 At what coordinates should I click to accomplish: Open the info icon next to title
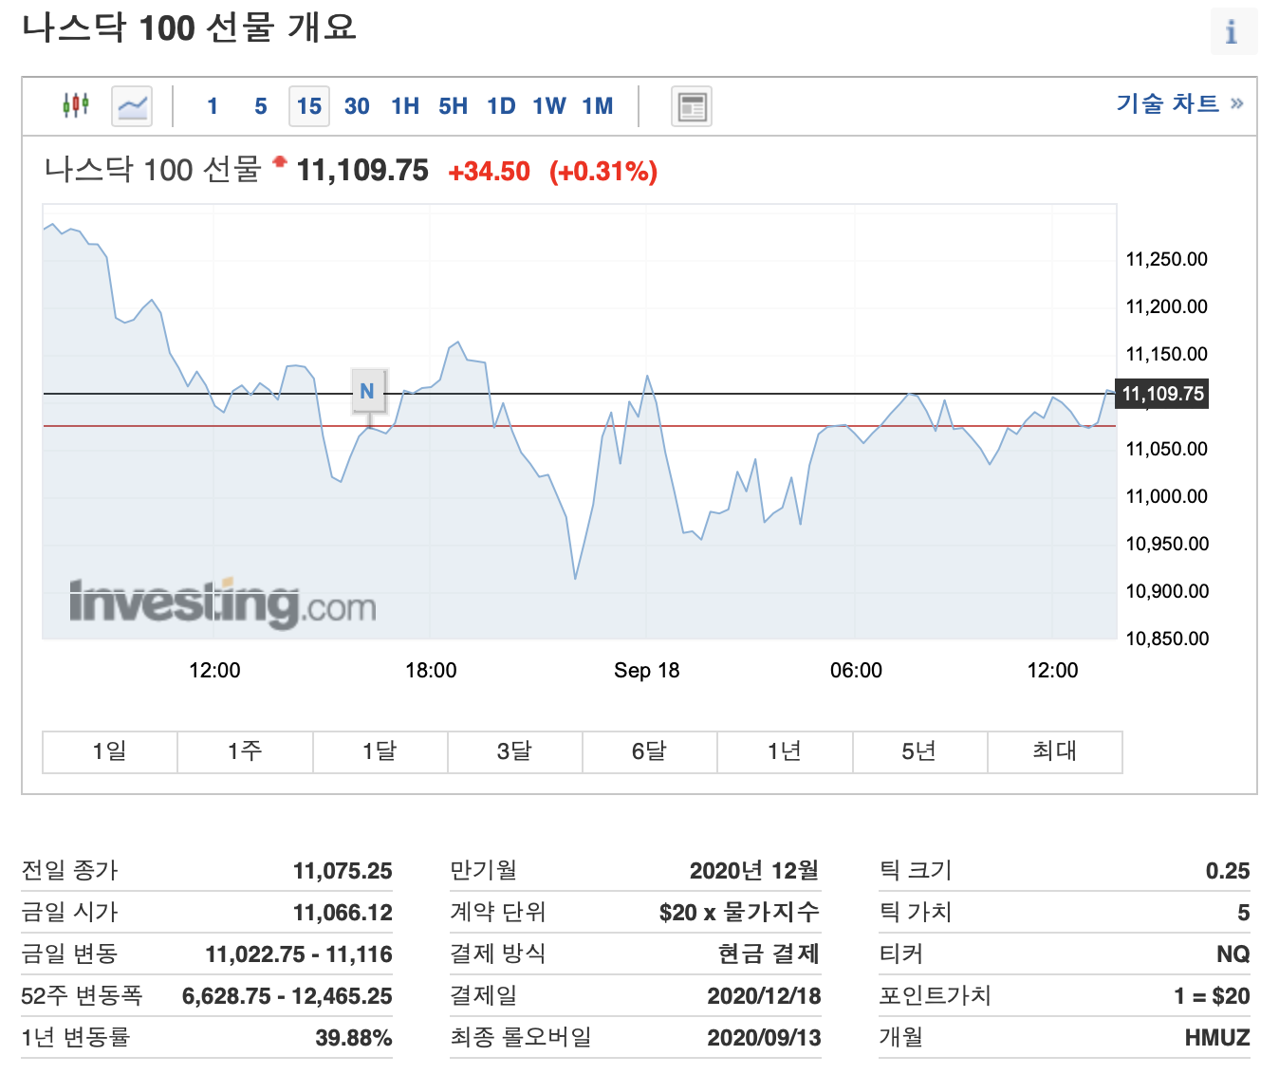tap(1233, 31)
